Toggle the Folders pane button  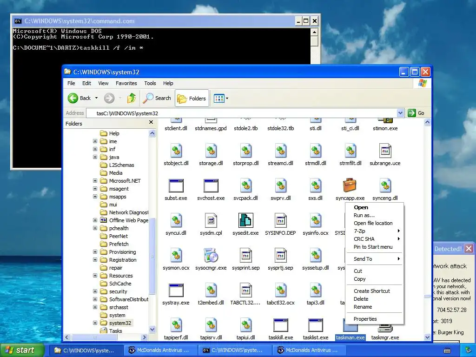coord(192,99)
